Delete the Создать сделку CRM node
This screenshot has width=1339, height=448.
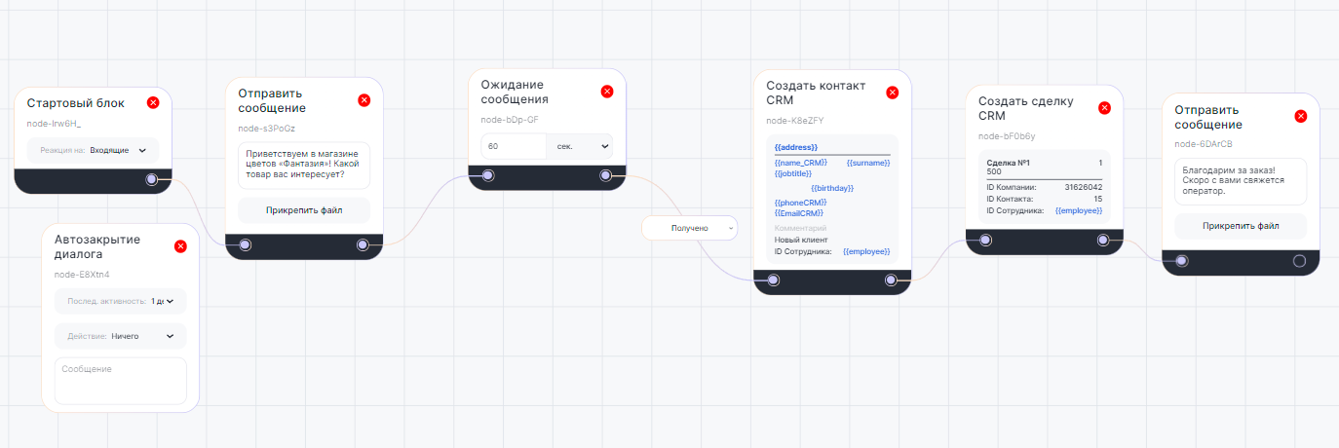pyautogui.click(x=1104, y=108)
